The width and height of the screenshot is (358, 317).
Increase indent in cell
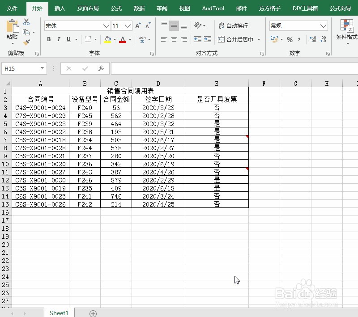pyautogui.click(x=208, y=39)
